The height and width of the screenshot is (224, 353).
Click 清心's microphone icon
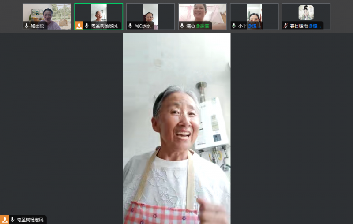[x=182, y=26]
